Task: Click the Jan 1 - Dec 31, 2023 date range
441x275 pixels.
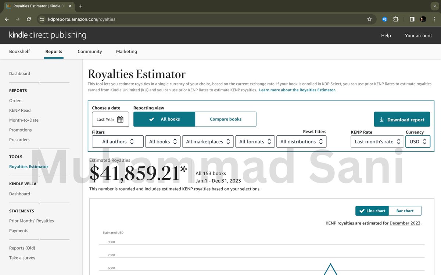Action: [218, 181]
